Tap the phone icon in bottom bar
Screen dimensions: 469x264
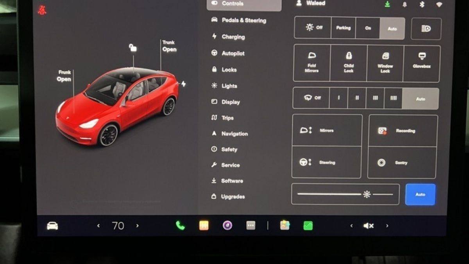click(180, 225)
